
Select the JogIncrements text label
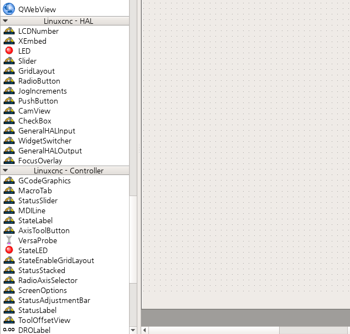[43, 91]
